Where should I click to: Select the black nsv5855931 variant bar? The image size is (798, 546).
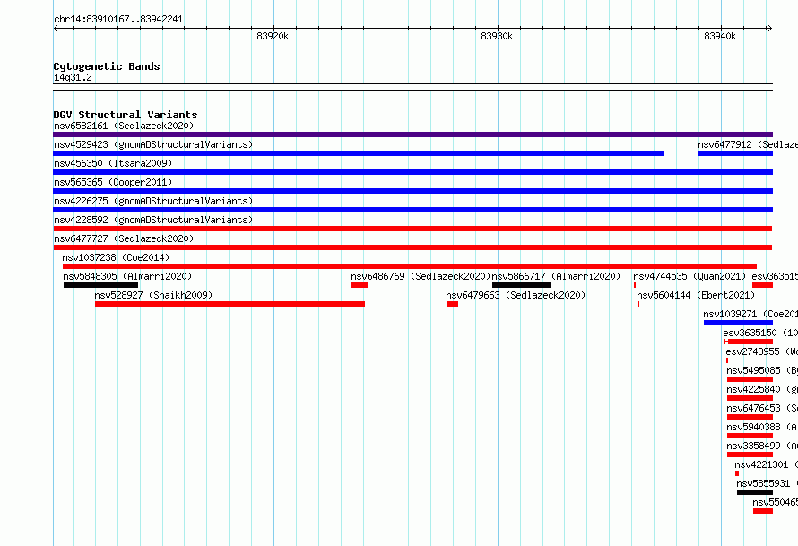[755, 492]
